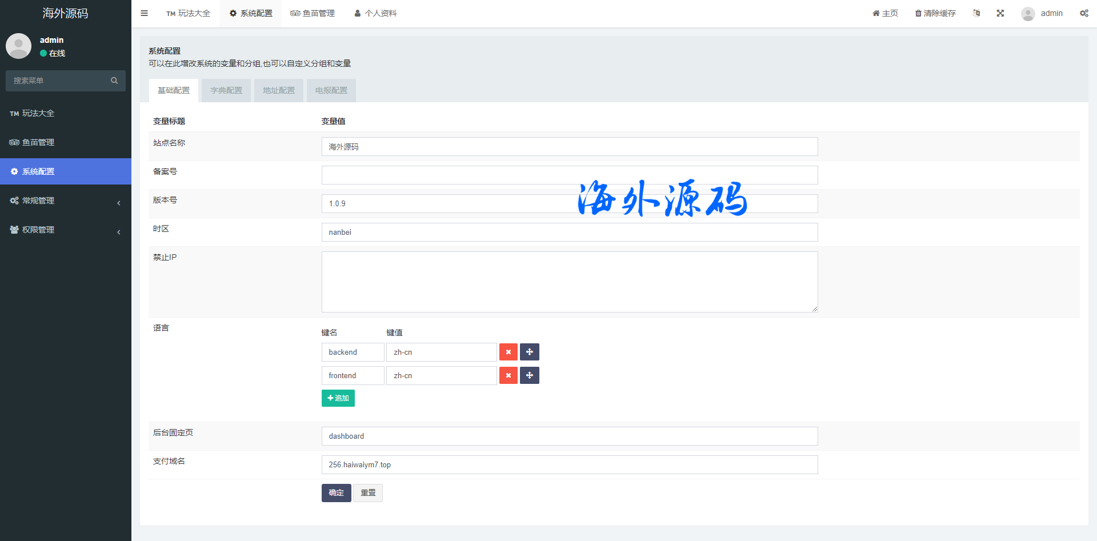Click the language switch icon in header
Viewport: 1097px width, 541px height.
(x=976, y=13)
